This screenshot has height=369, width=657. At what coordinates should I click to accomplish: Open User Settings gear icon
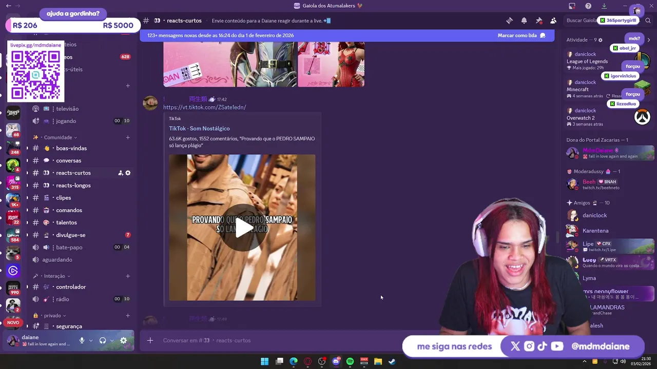click(124, 340)
